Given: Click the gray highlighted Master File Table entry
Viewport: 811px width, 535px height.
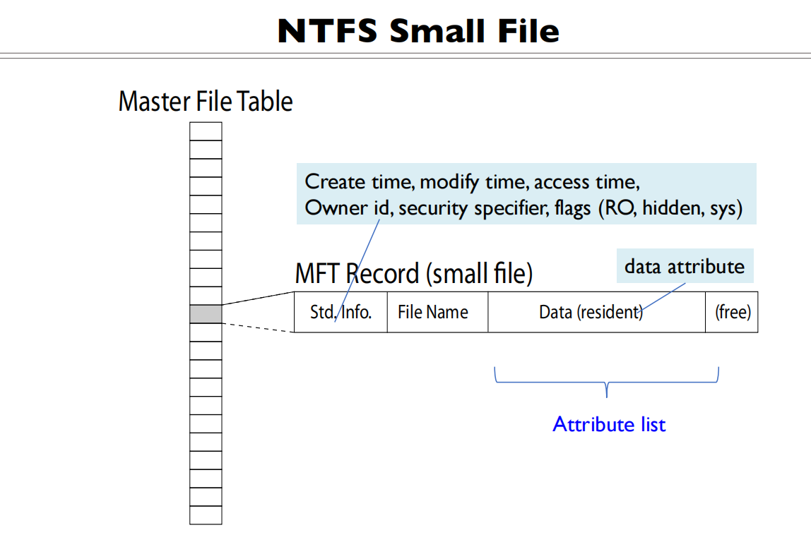Looking at the screenshot, I should click(x=206, y=314).
